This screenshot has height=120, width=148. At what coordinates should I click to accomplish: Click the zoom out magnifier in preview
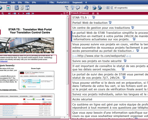coord(2,13)
